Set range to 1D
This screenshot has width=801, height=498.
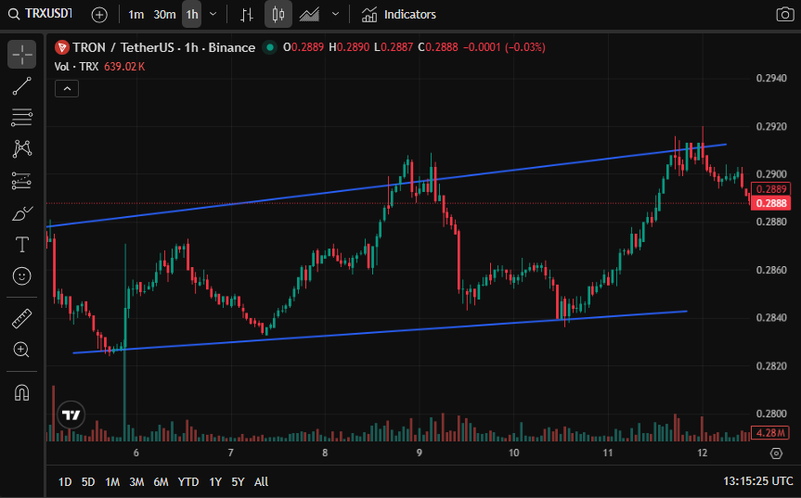click(x=65, y=481)
